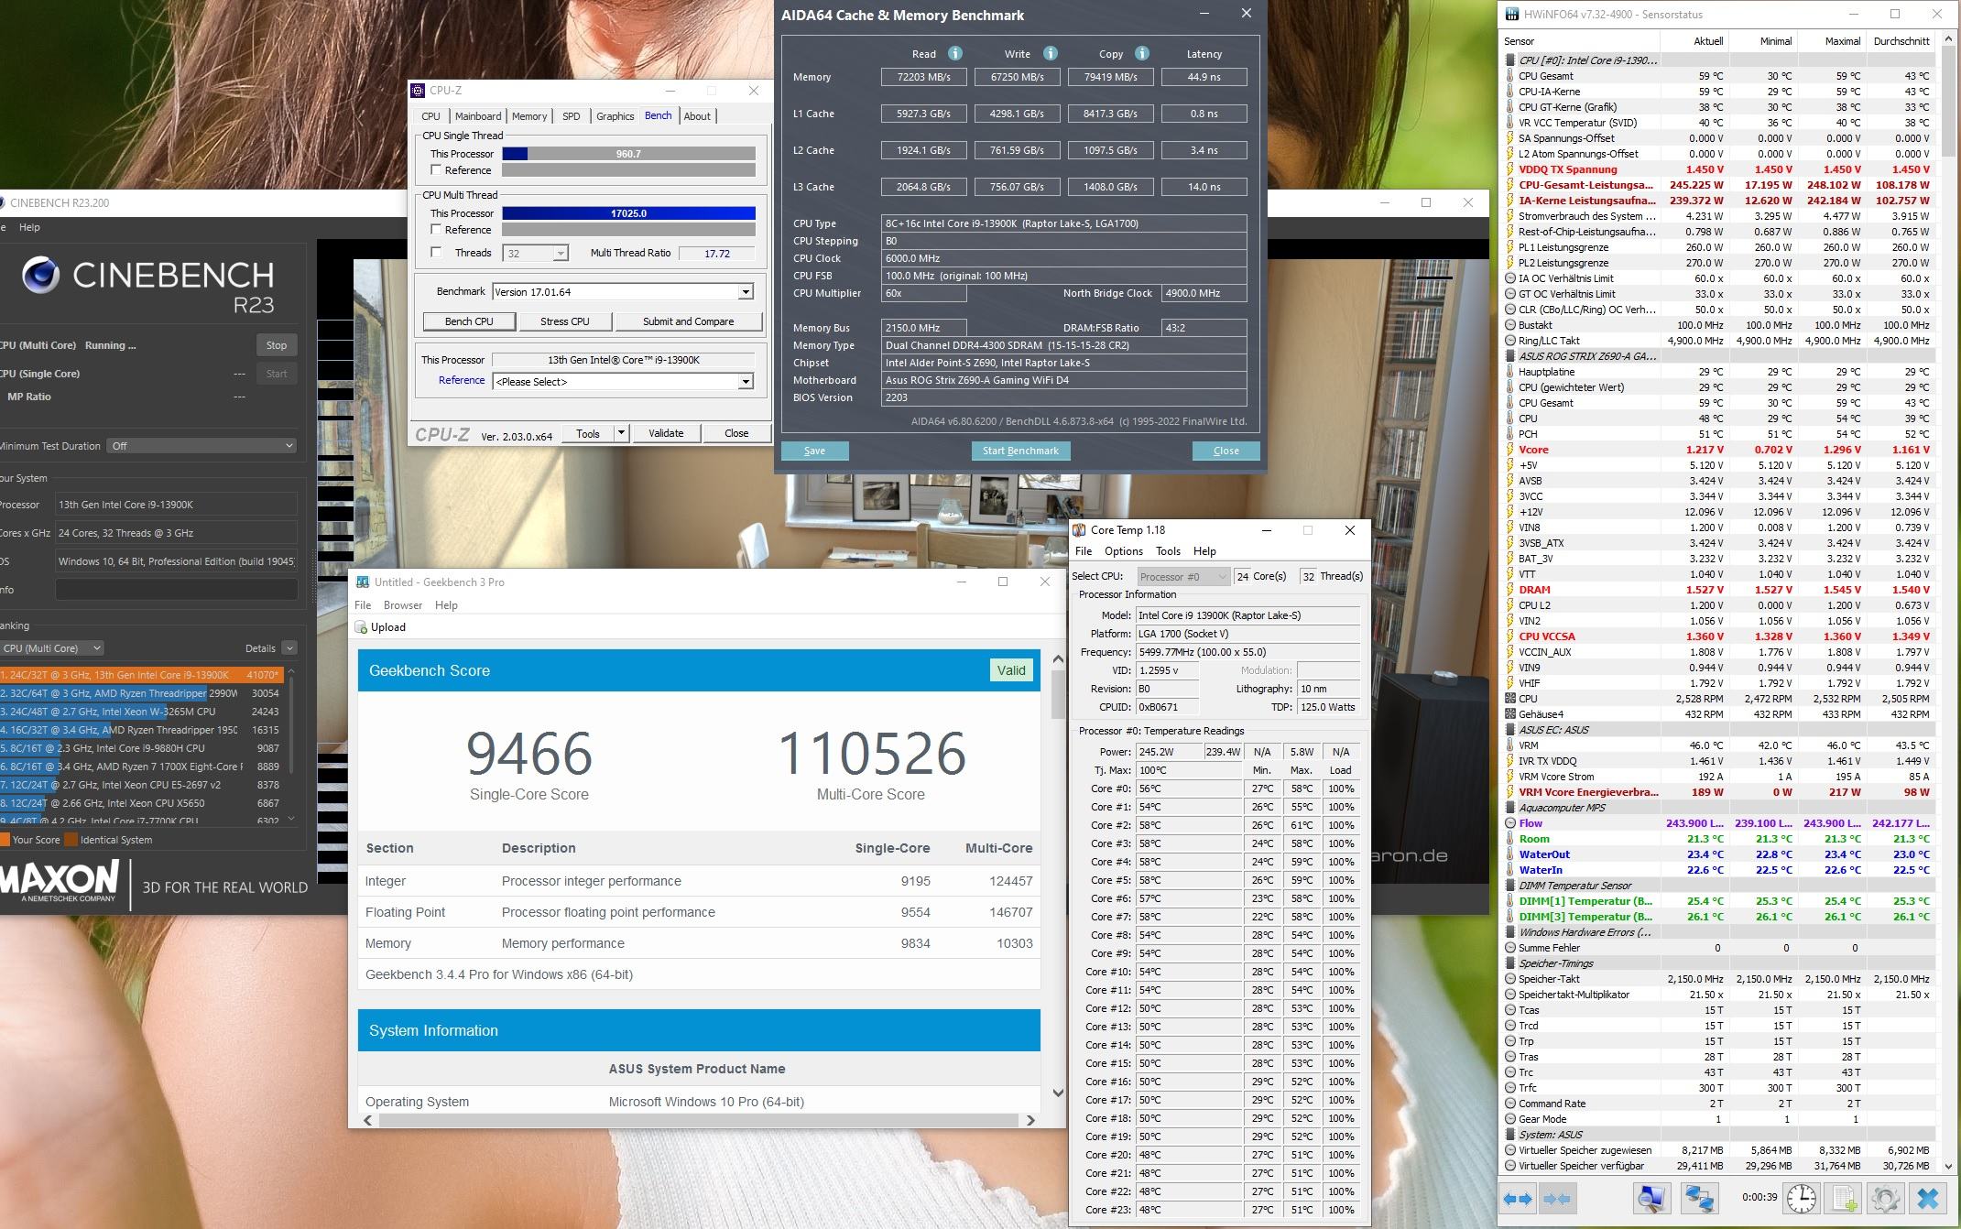Open CPU-Z Reference Please Select dropdown
Image resolution: width=1961 pixels, height=1229 pixels.
[x=746, y=382]
